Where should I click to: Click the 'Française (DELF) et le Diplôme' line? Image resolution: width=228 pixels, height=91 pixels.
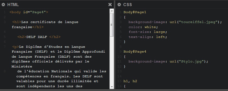tap(58, 52)
